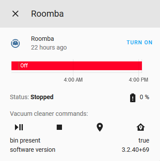
Task: Click the stop vacuum command icon
Action: pyautogui.click(x=59, y=127)
